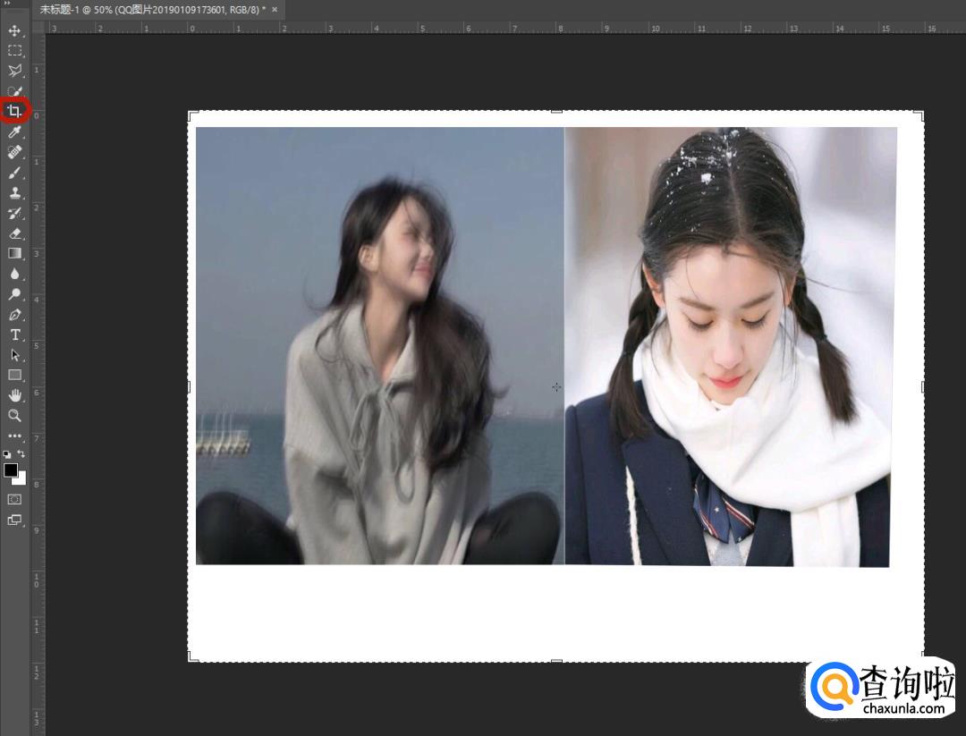Select the Move tool
This screenshot has height=736, width=966.
coord(14,30)
